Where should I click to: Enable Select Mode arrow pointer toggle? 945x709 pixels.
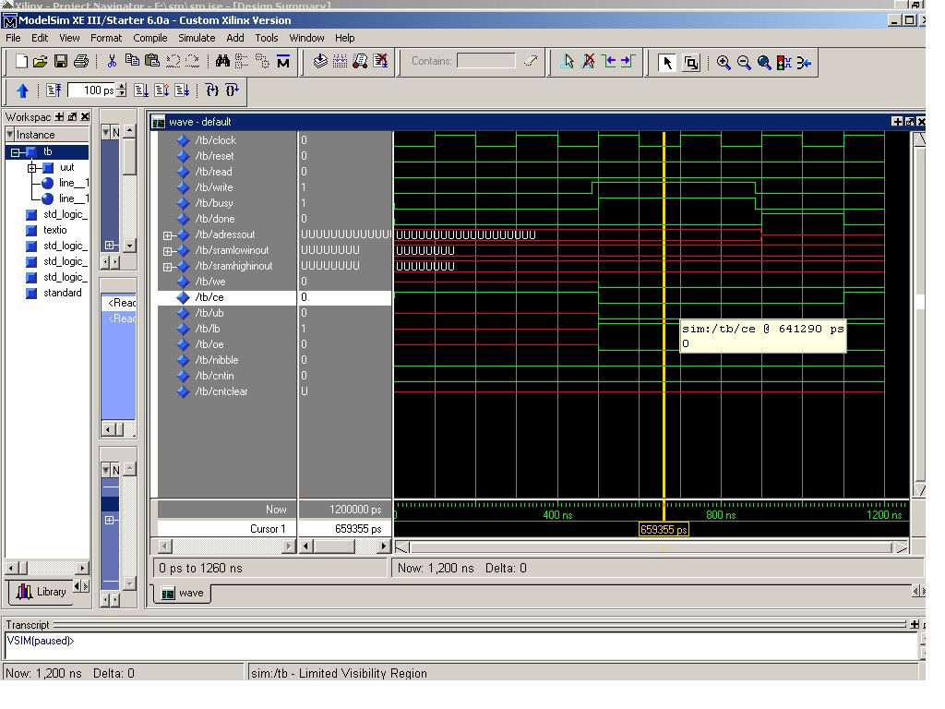coord(667,63)
